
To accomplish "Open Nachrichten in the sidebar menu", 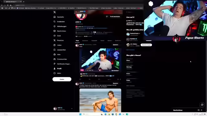I will click(x=60, y=31).
